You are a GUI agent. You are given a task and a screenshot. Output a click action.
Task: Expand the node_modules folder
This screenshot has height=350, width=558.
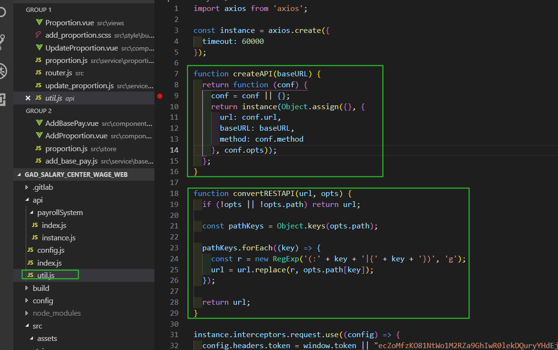point(27,313)
